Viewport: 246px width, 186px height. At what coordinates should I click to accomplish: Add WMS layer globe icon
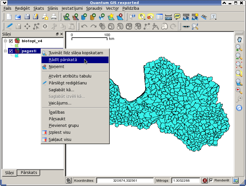pos(102,17)
